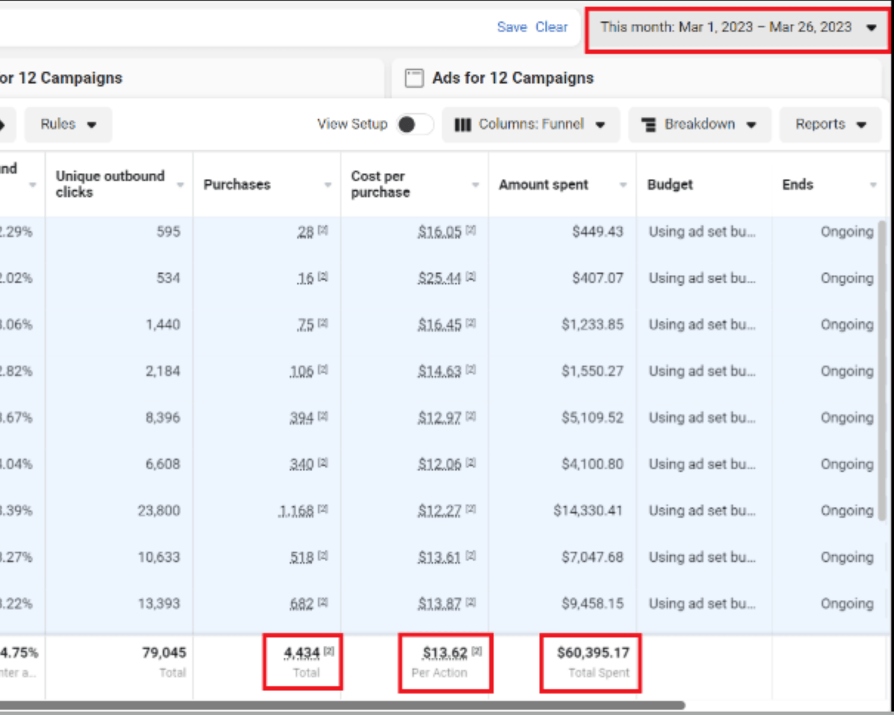Viewport: 894px width, 715px height.
Task: Open the 394 purchases value link
Action: click(302, 418)
